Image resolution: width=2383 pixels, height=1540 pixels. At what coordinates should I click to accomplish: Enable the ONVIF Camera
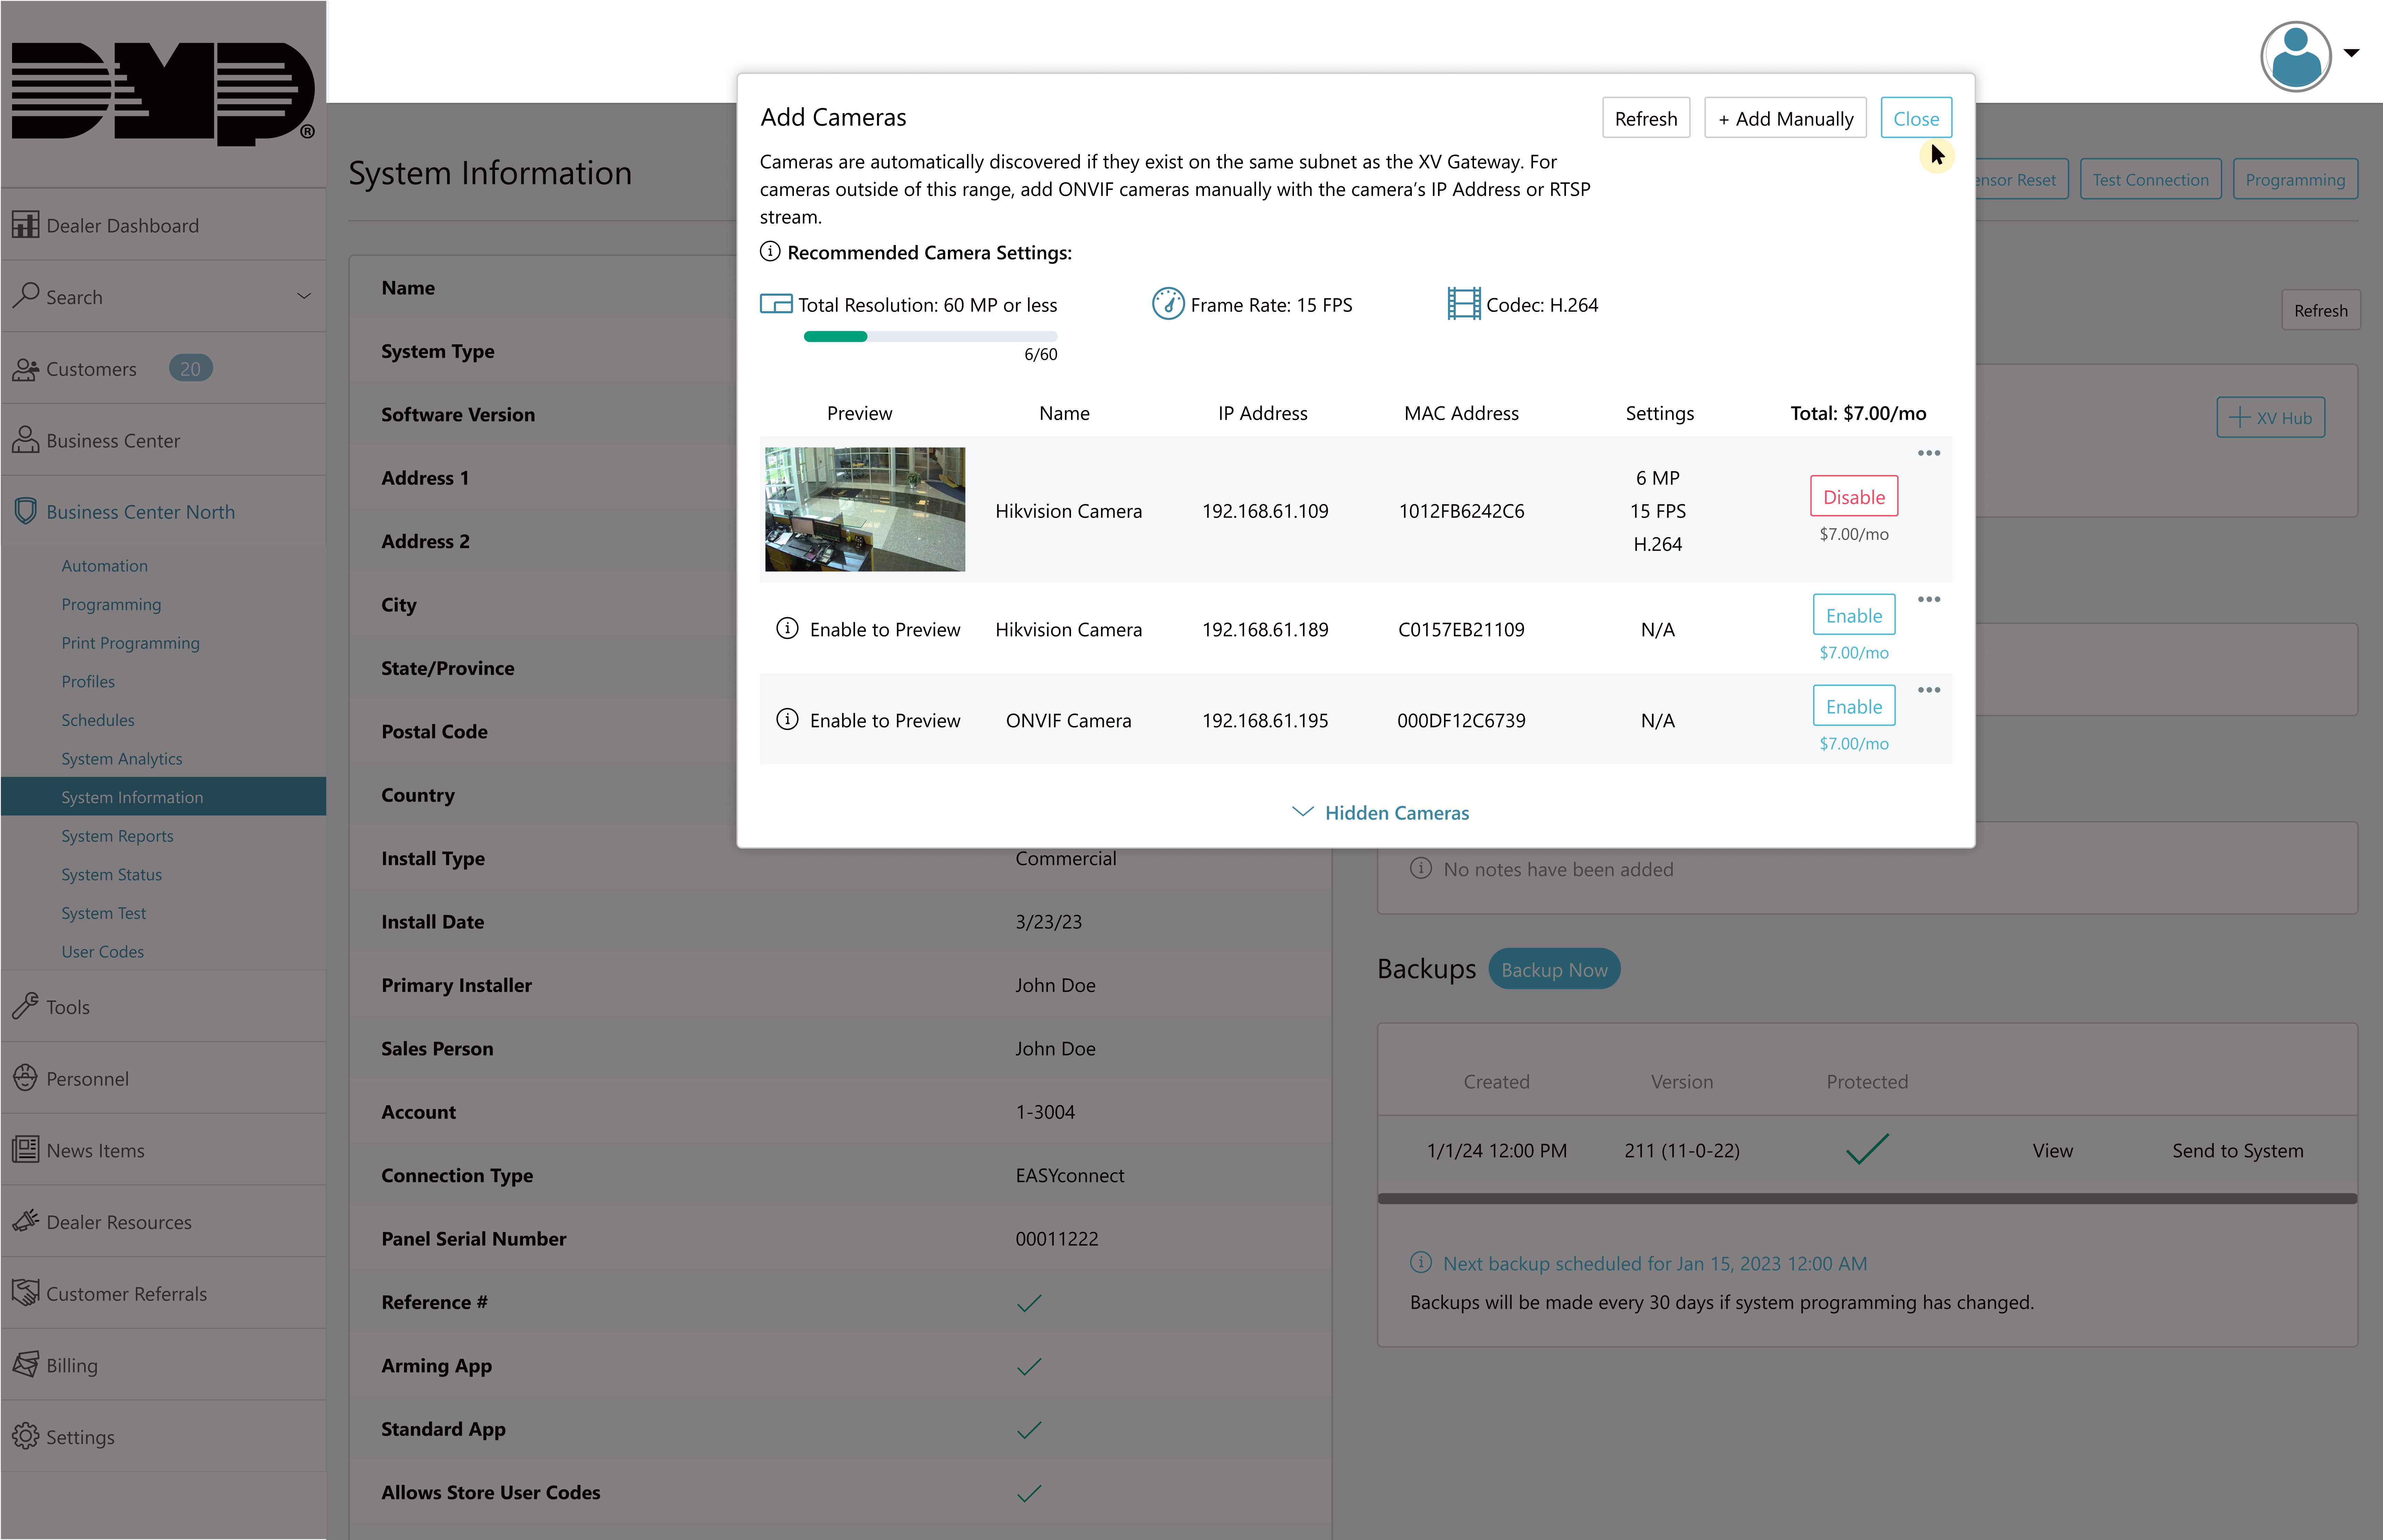coord(1854,706)
